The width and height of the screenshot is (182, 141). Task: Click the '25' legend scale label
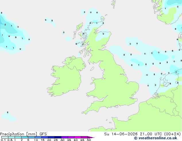coord(56,140)
